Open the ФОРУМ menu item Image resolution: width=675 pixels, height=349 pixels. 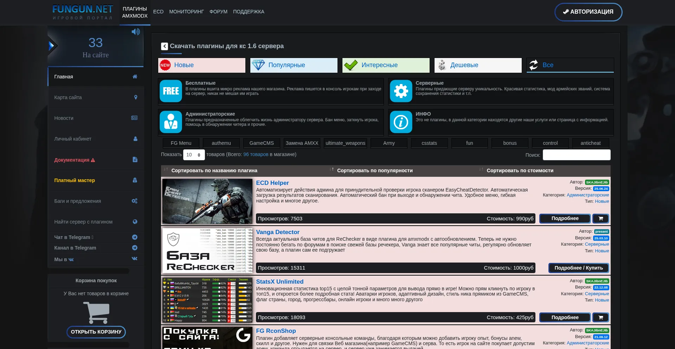point(218,12)
